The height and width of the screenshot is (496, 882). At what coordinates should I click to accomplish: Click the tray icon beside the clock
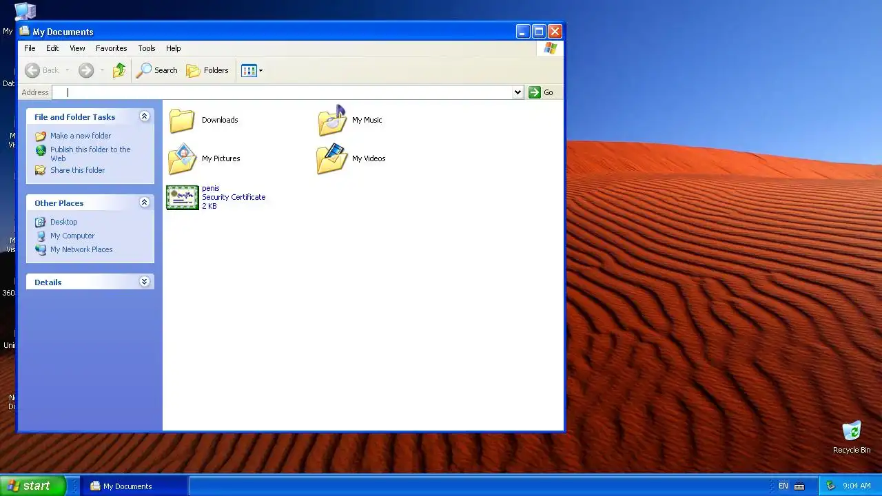click(830, 486)
